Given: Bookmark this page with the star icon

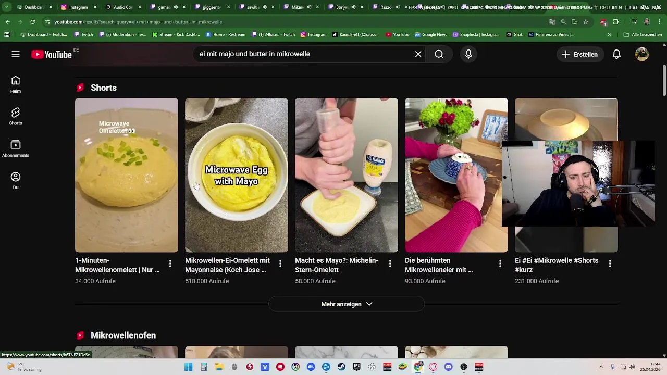Looking at the screenshot, I should click(586, 22).
